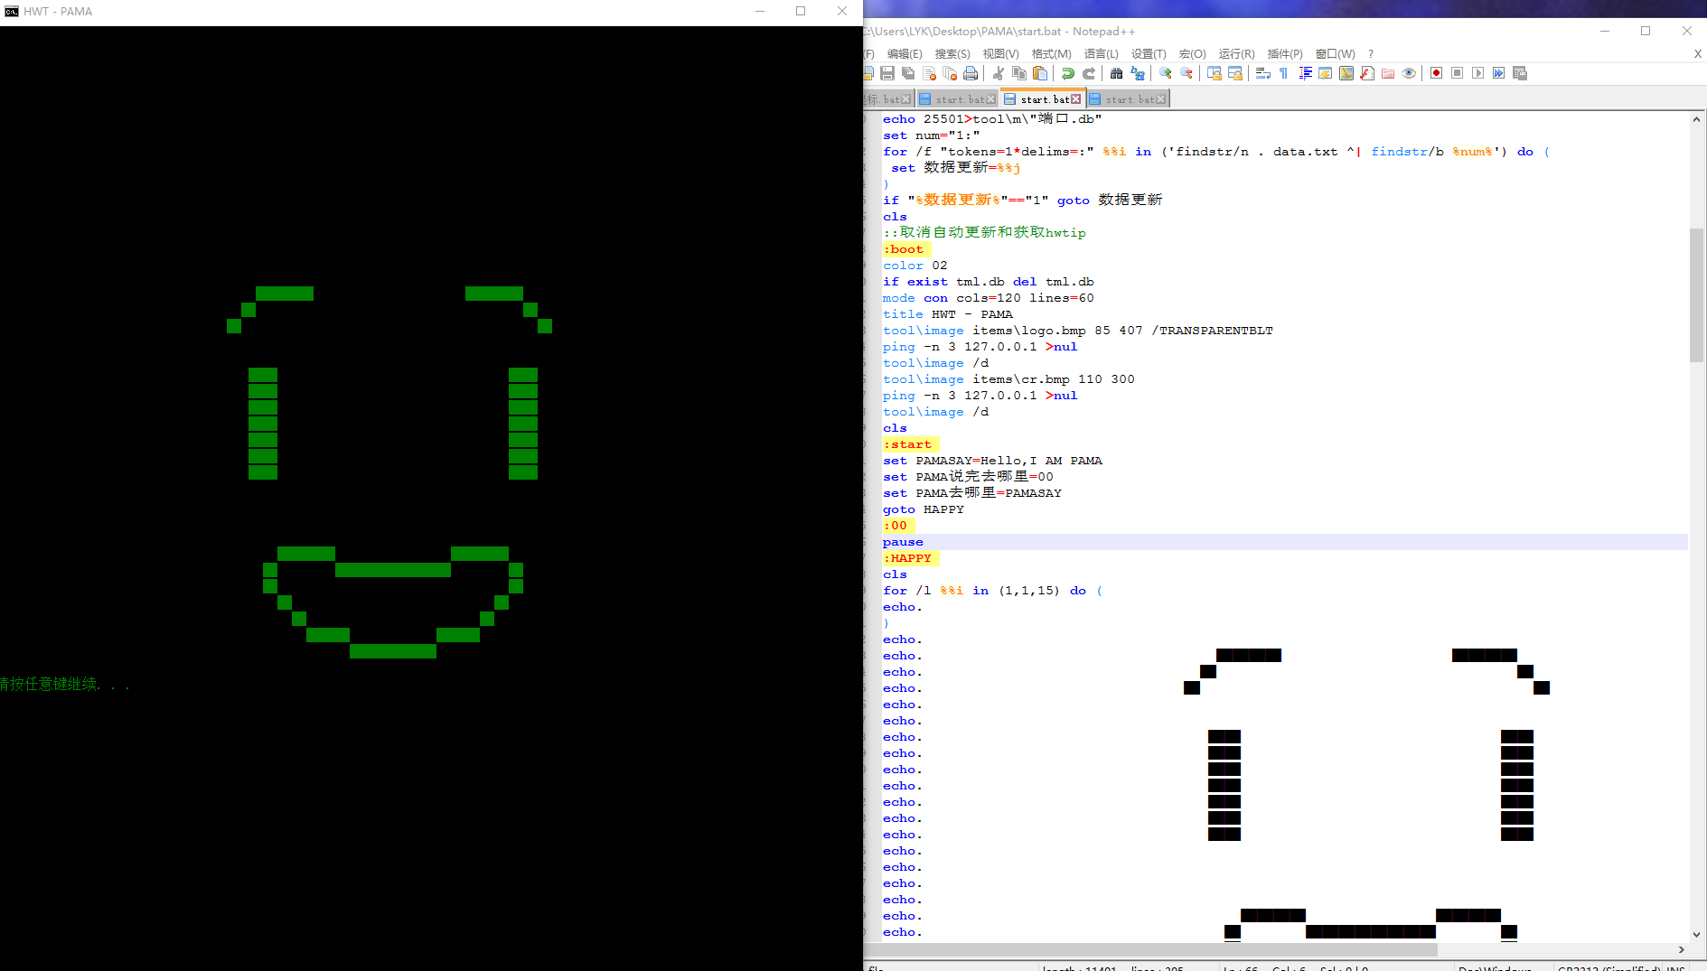Save the currently recorded macro
1707x971 pixels.
click(1520, 73)
